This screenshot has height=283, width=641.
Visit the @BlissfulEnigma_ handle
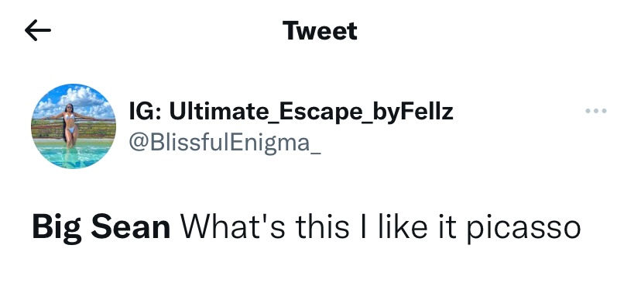click(225, 143)
